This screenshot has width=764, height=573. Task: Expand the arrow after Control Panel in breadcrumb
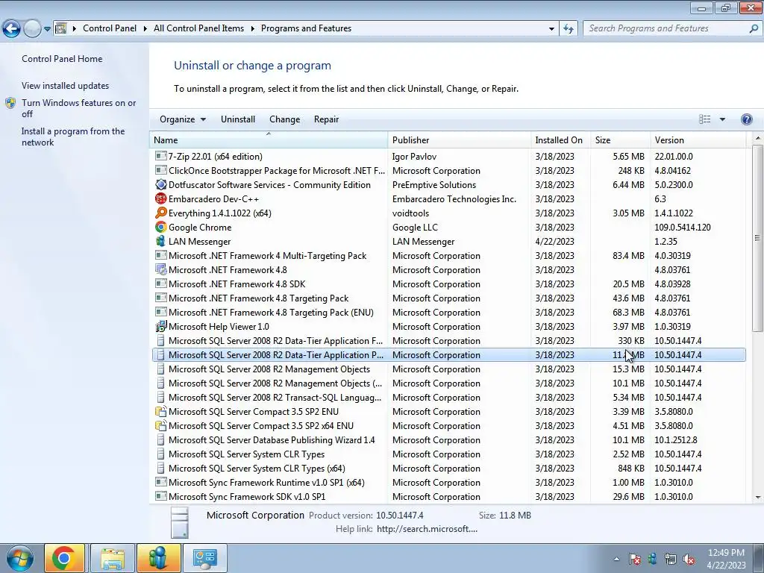(x=145, y=29)
